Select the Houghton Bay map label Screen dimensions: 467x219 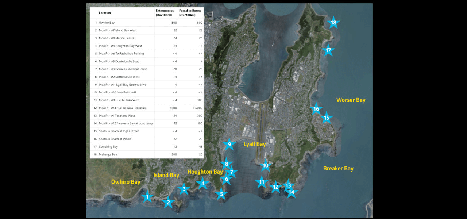pyautogui.click(x=205, y=172)
